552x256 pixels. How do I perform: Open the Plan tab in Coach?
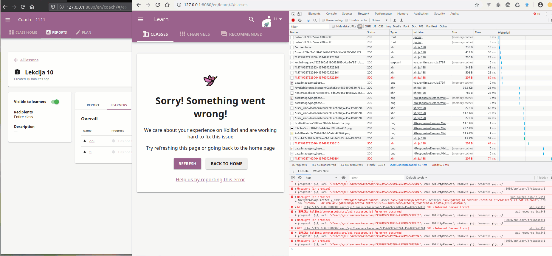click(83, 32)
